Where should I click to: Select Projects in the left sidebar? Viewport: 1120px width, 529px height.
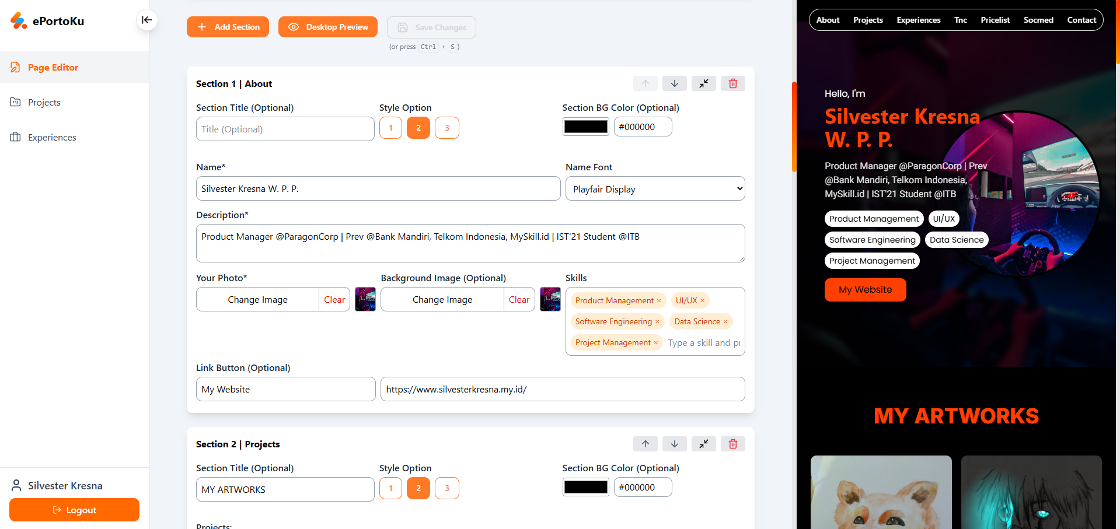tap(44, 102)
